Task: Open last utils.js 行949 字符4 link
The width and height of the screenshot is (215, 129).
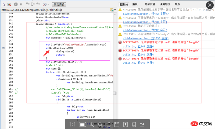Action: [138, 63]
